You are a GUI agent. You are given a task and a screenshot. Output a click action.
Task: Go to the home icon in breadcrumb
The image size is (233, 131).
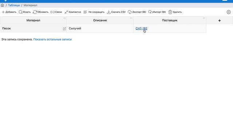pos(3,5)
